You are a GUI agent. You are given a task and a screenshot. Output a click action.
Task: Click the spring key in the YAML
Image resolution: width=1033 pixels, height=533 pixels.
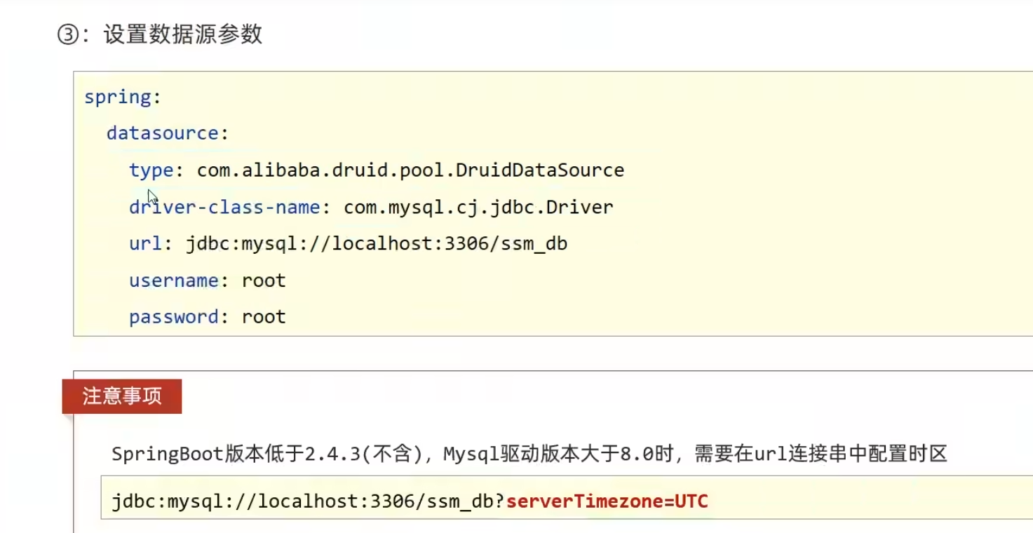tap(118, 97)
